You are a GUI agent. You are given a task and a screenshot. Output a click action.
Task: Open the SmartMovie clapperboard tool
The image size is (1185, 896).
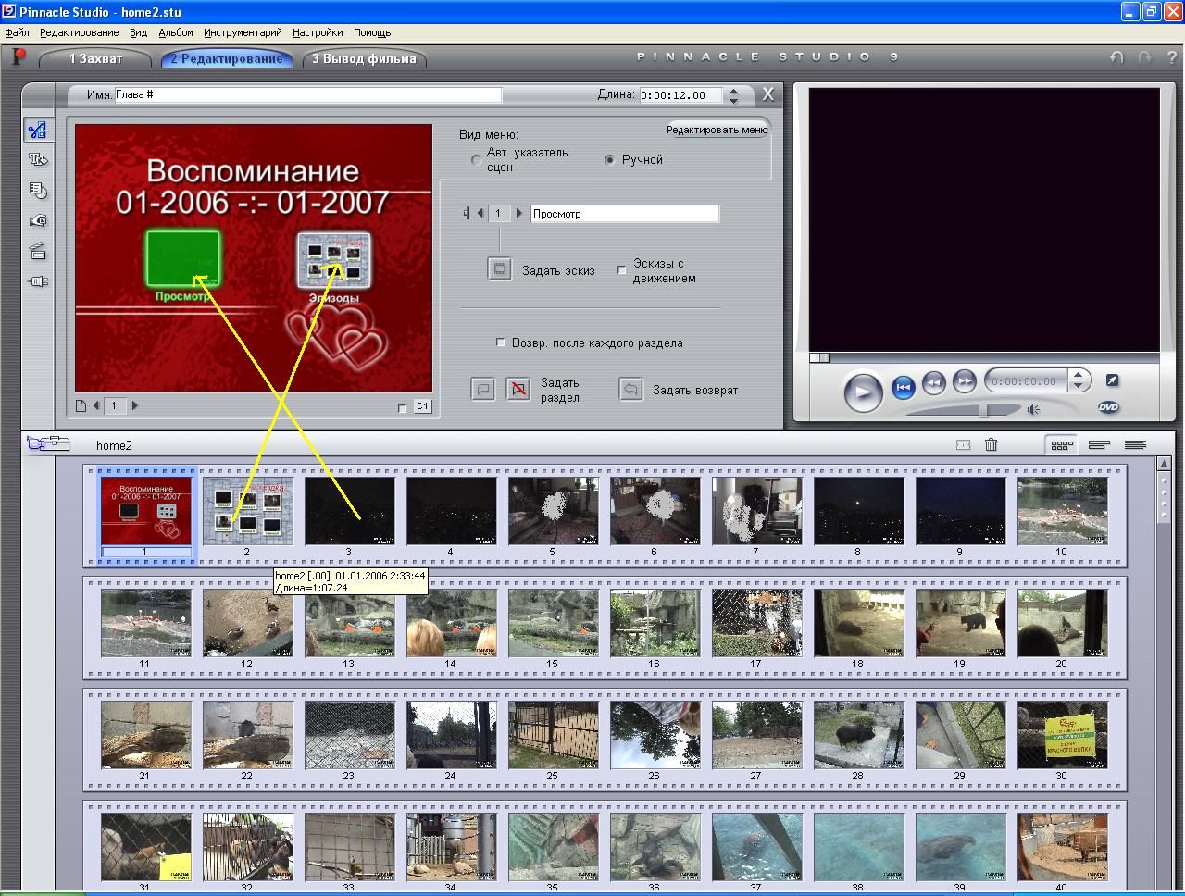tap(37, 251)
